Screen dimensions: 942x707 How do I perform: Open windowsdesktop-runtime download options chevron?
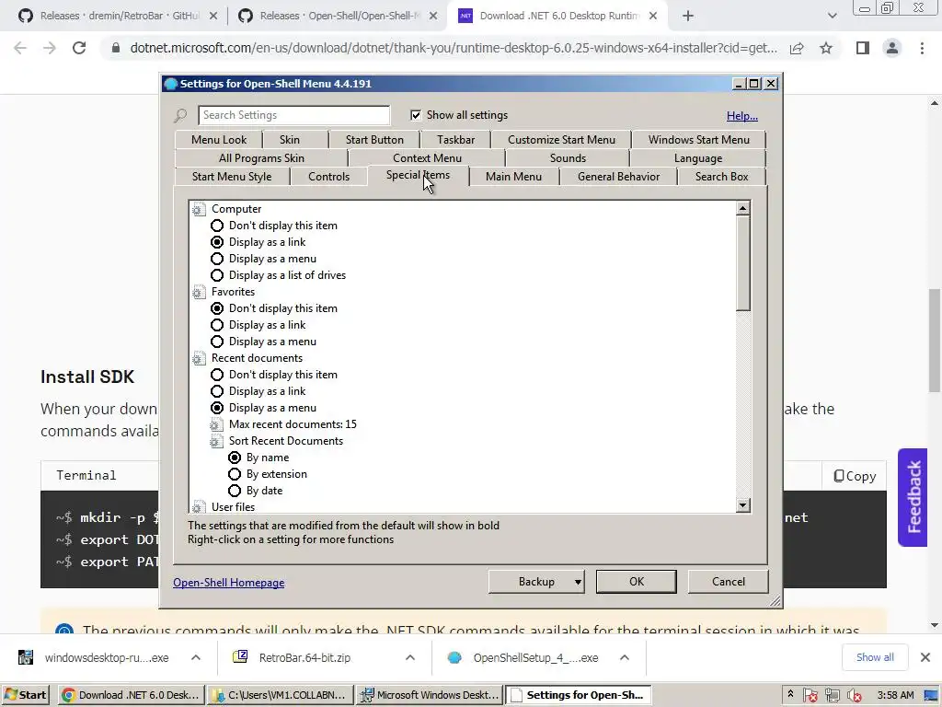pyautogui.click(x=196, y=657)
